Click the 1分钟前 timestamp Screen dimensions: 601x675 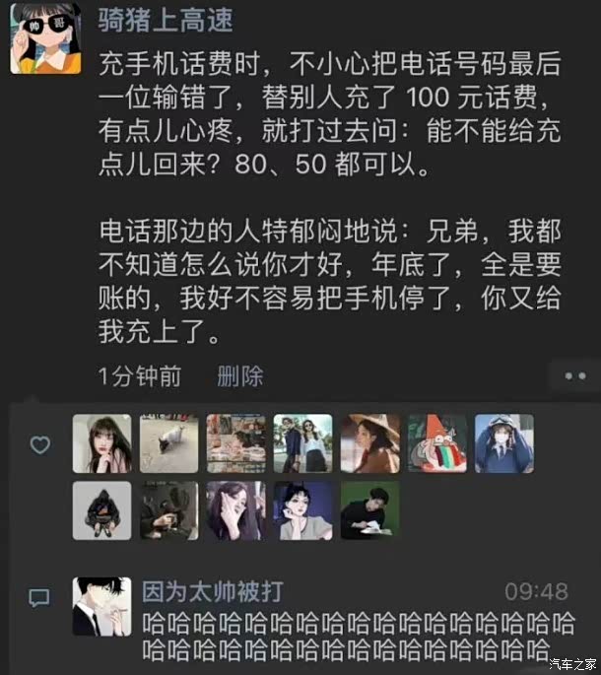pos(140,376)
